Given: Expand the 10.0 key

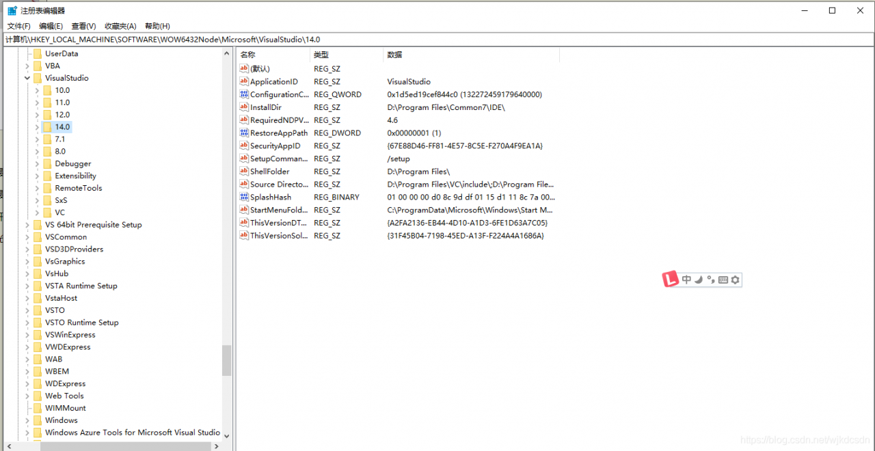Looking at the screenshot, I should coord(37,90).
